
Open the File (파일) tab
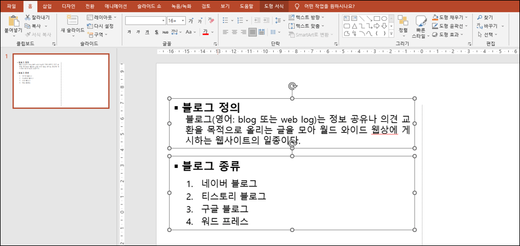(x=11, y=6)
